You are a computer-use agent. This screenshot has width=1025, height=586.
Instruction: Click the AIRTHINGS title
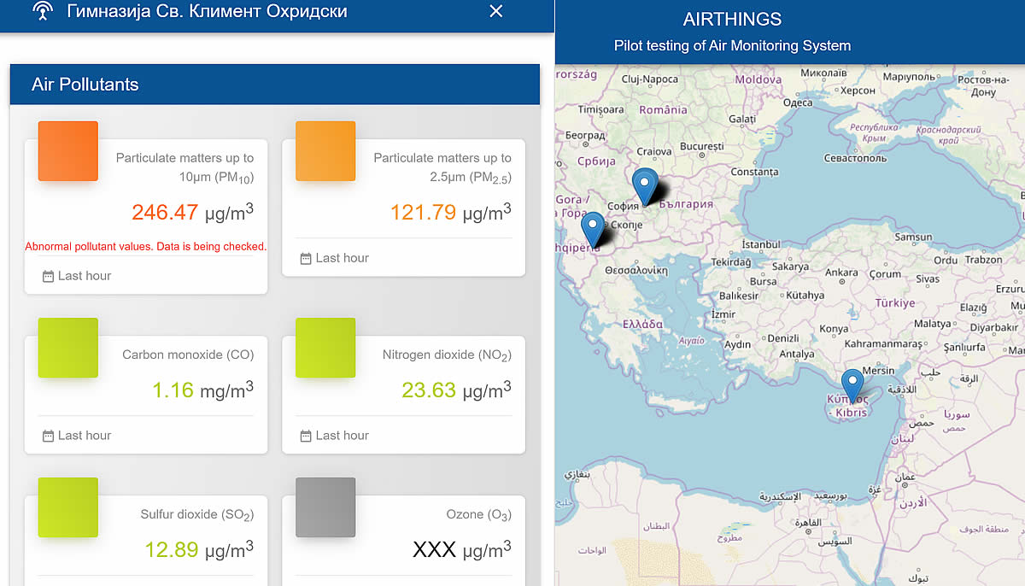732,19
